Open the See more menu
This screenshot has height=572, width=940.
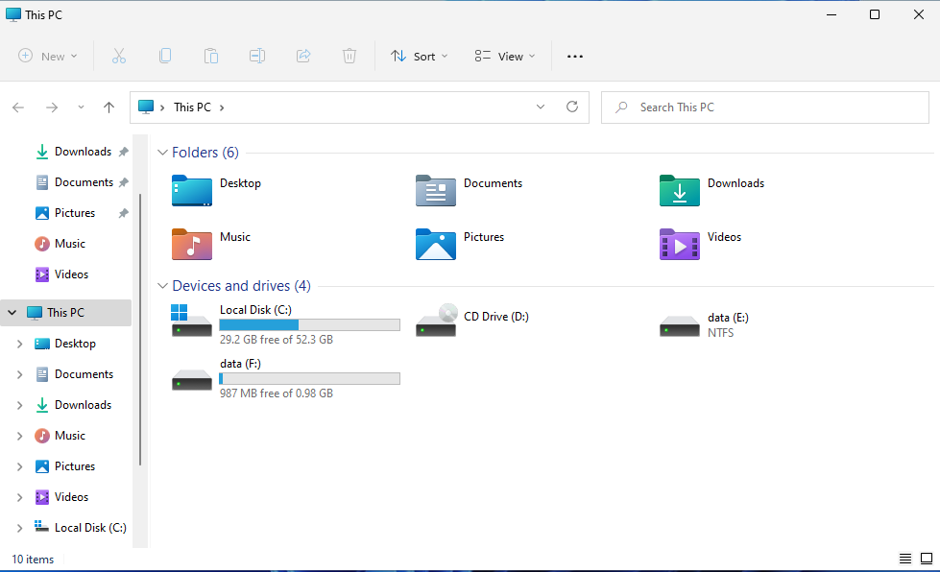click(574, 56)
